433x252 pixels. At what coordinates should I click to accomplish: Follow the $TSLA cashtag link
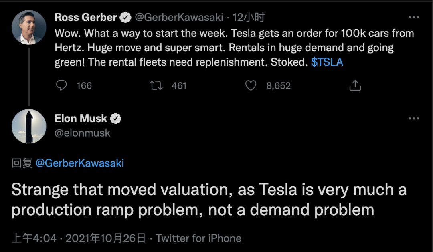pos(327,62)
